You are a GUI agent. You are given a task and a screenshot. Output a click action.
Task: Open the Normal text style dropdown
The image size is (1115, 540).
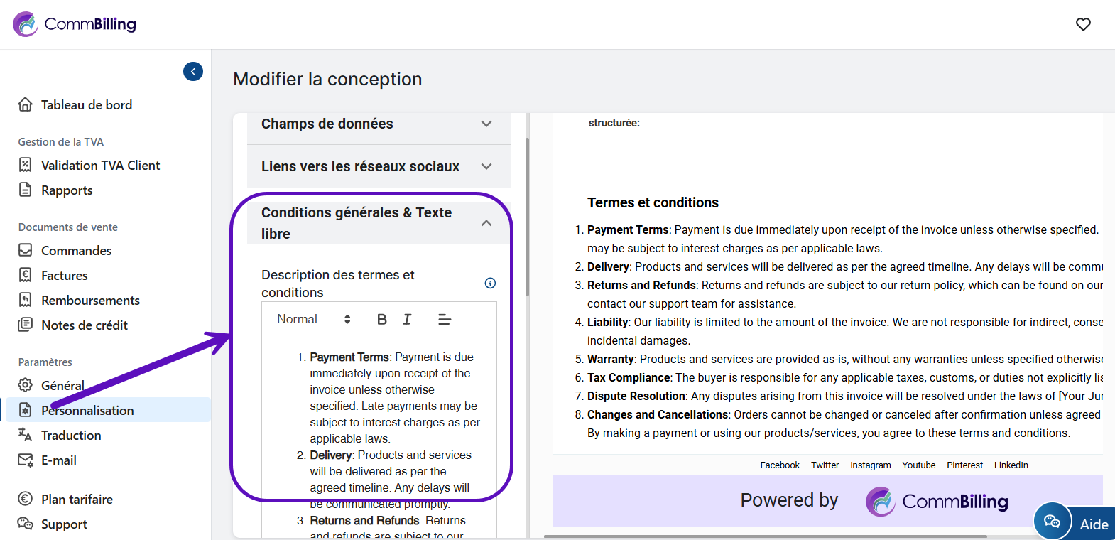coord(313,320)
